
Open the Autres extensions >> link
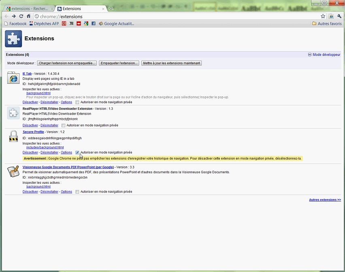325,200
